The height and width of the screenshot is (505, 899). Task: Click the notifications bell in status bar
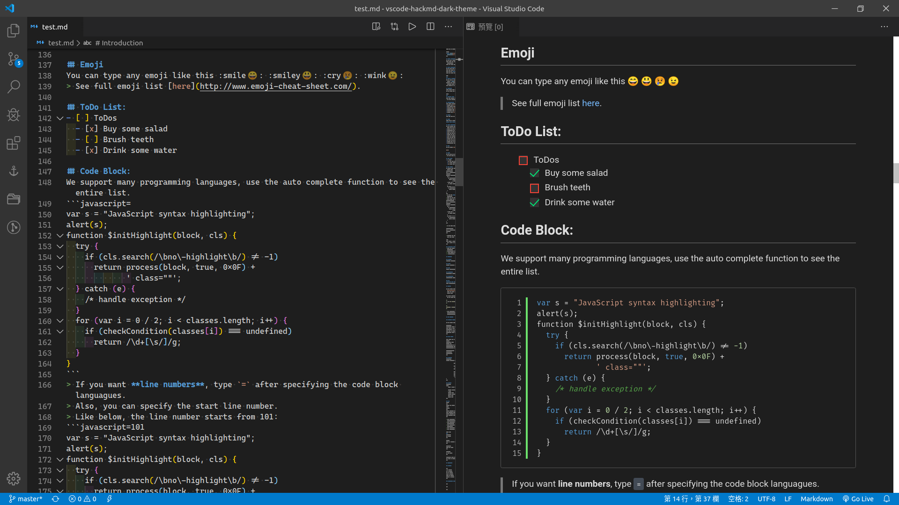point(886,499)
